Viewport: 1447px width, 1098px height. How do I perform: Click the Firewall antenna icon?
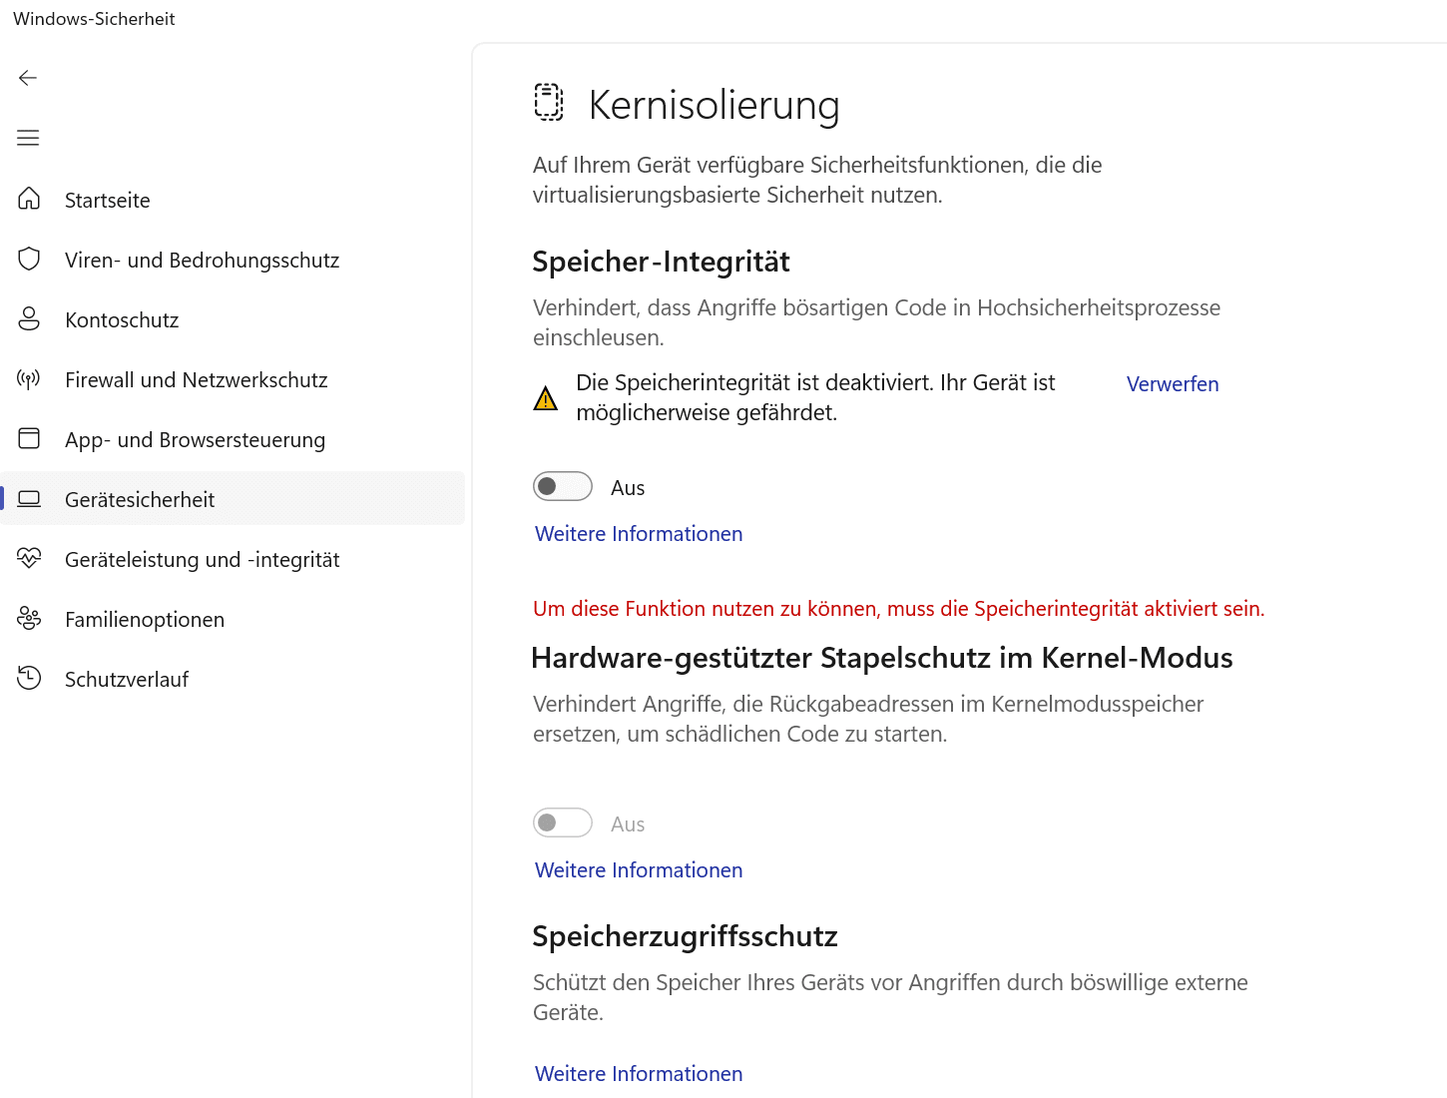[x=29, y=379]
